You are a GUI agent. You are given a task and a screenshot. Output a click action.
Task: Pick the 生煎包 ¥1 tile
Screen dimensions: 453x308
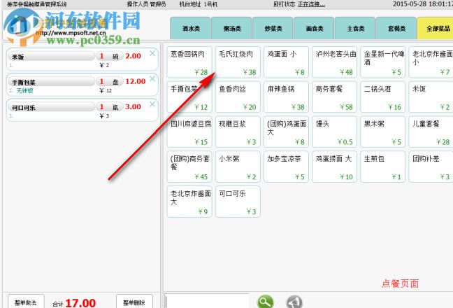click(383, 167)
